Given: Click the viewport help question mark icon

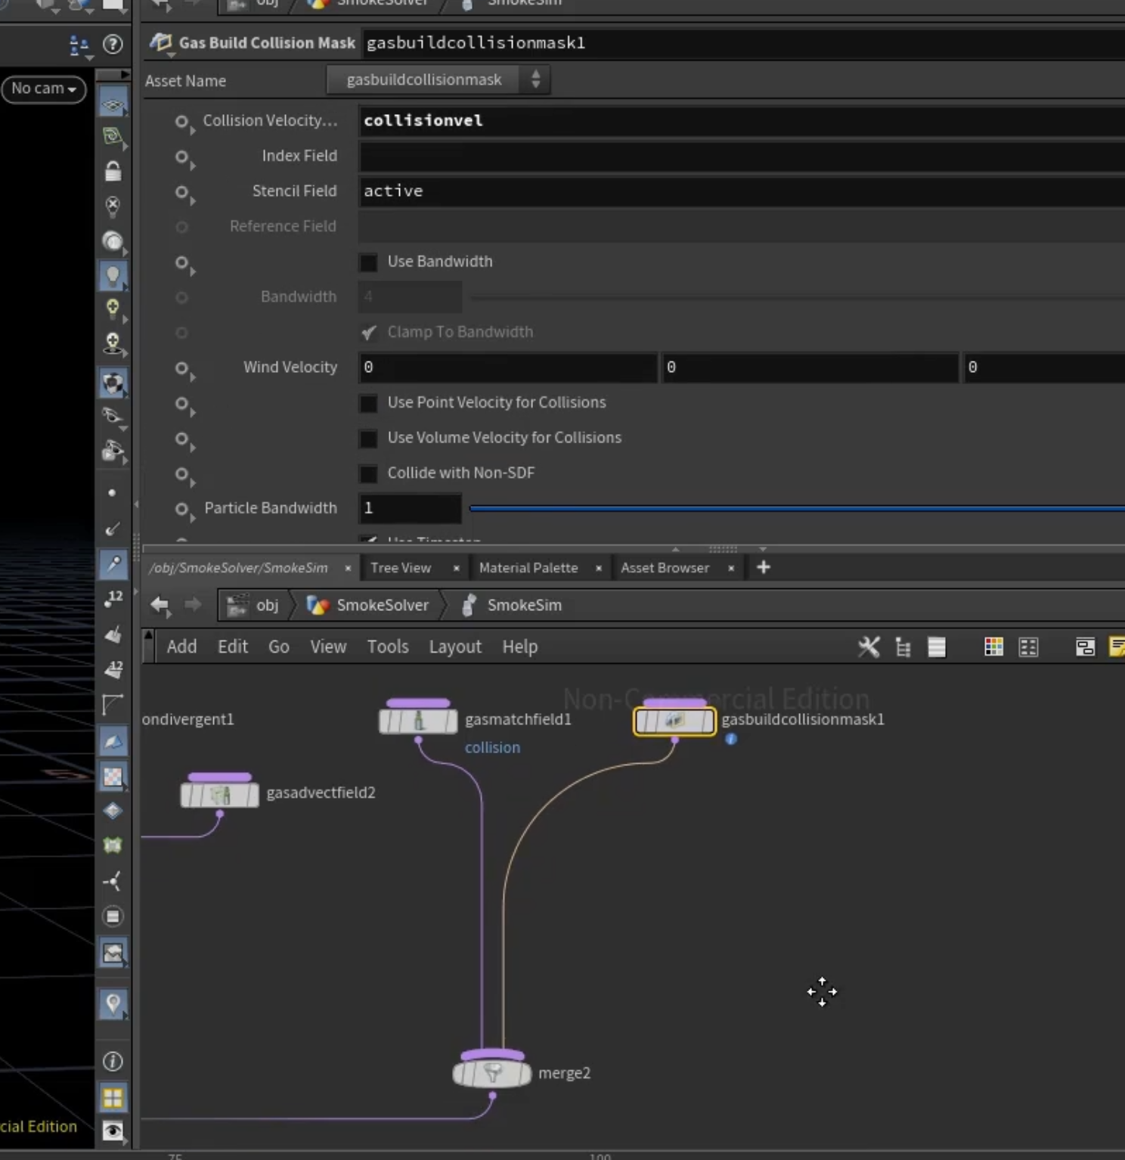Looking at the screenshot, I should tap(113, 45).
